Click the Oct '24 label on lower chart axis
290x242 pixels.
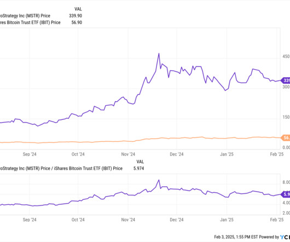coord(78,220)
